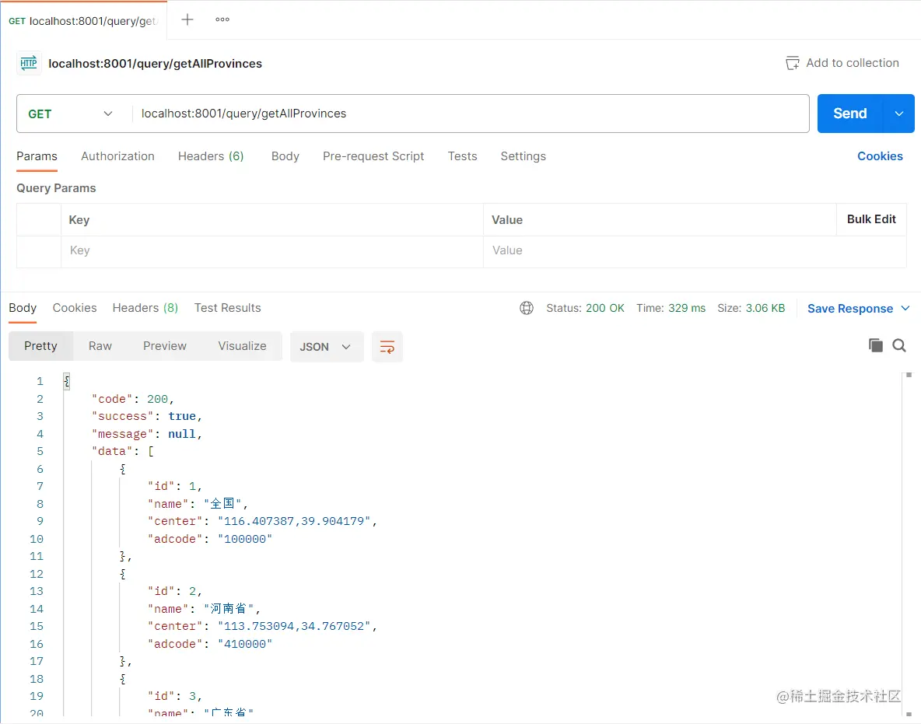921x724 pixels.
Task: Click center value "116.407387,39.904179"
Action: 294,521
